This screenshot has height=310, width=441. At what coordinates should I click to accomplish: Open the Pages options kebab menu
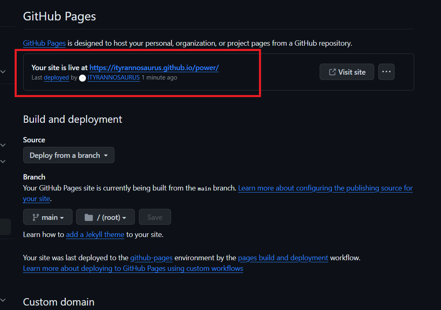(x=386, y=71)
